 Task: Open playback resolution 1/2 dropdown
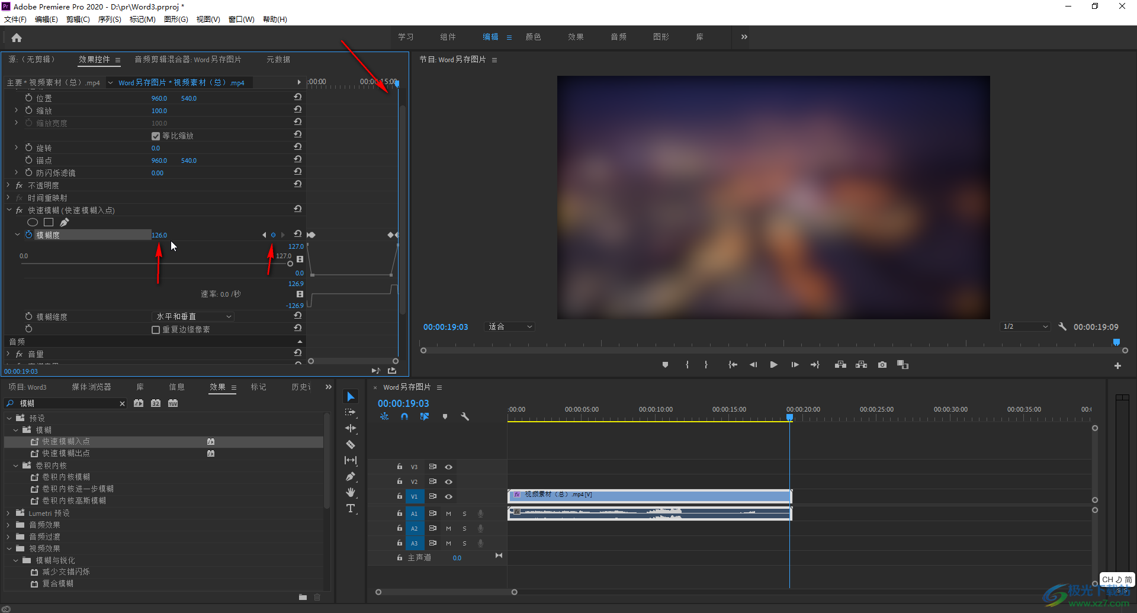tap(1026, 327)
